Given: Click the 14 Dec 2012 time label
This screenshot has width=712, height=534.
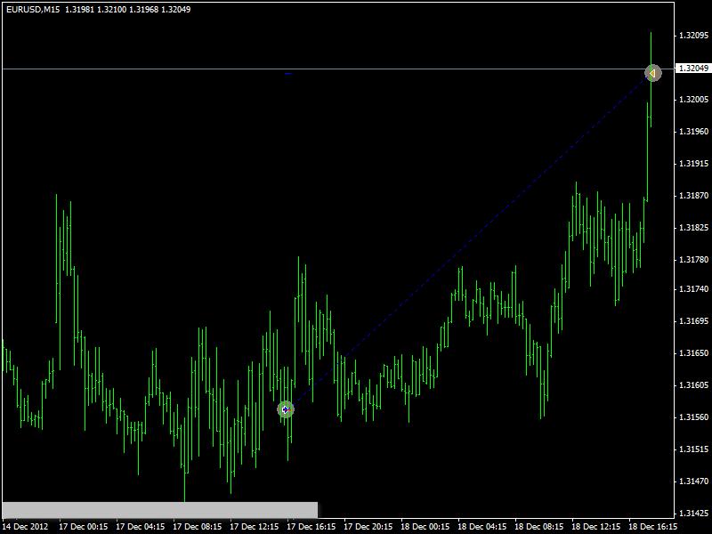Looking at the screenshot, I should [27, 527].
